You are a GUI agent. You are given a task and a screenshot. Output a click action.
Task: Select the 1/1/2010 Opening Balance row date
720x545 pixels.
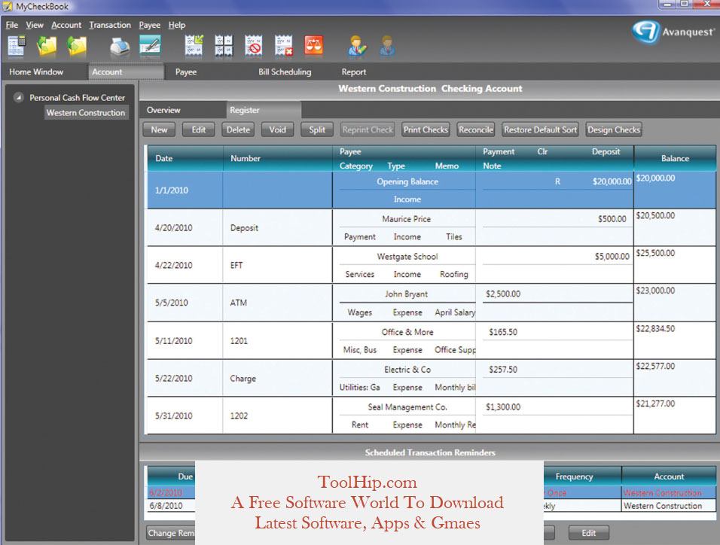click(x=171, y=190)
